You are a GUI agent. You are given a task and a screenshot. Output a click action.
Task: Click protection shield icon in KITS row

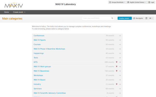tap(116, 62)
